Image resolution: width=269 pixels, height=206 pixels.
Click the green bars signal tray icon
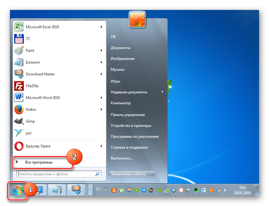coord(166,190)
